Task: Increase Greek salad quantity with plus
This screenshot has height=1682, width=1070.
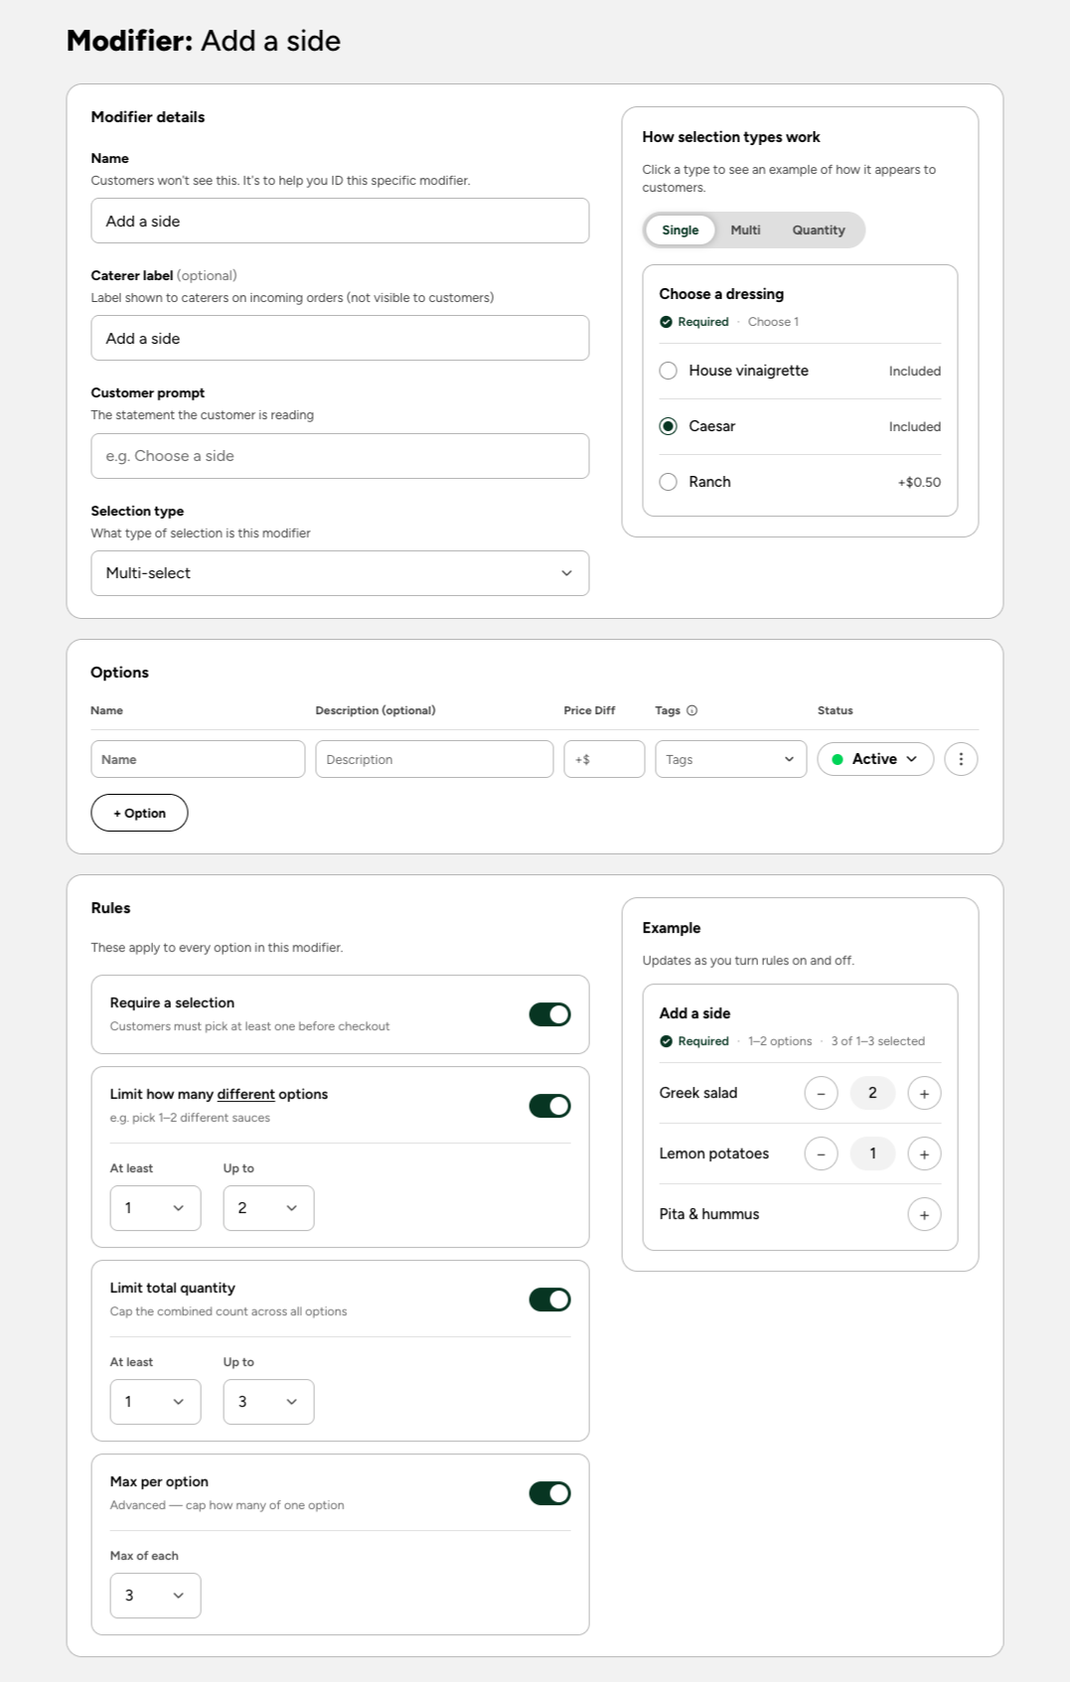Action: pos(924,1093)
